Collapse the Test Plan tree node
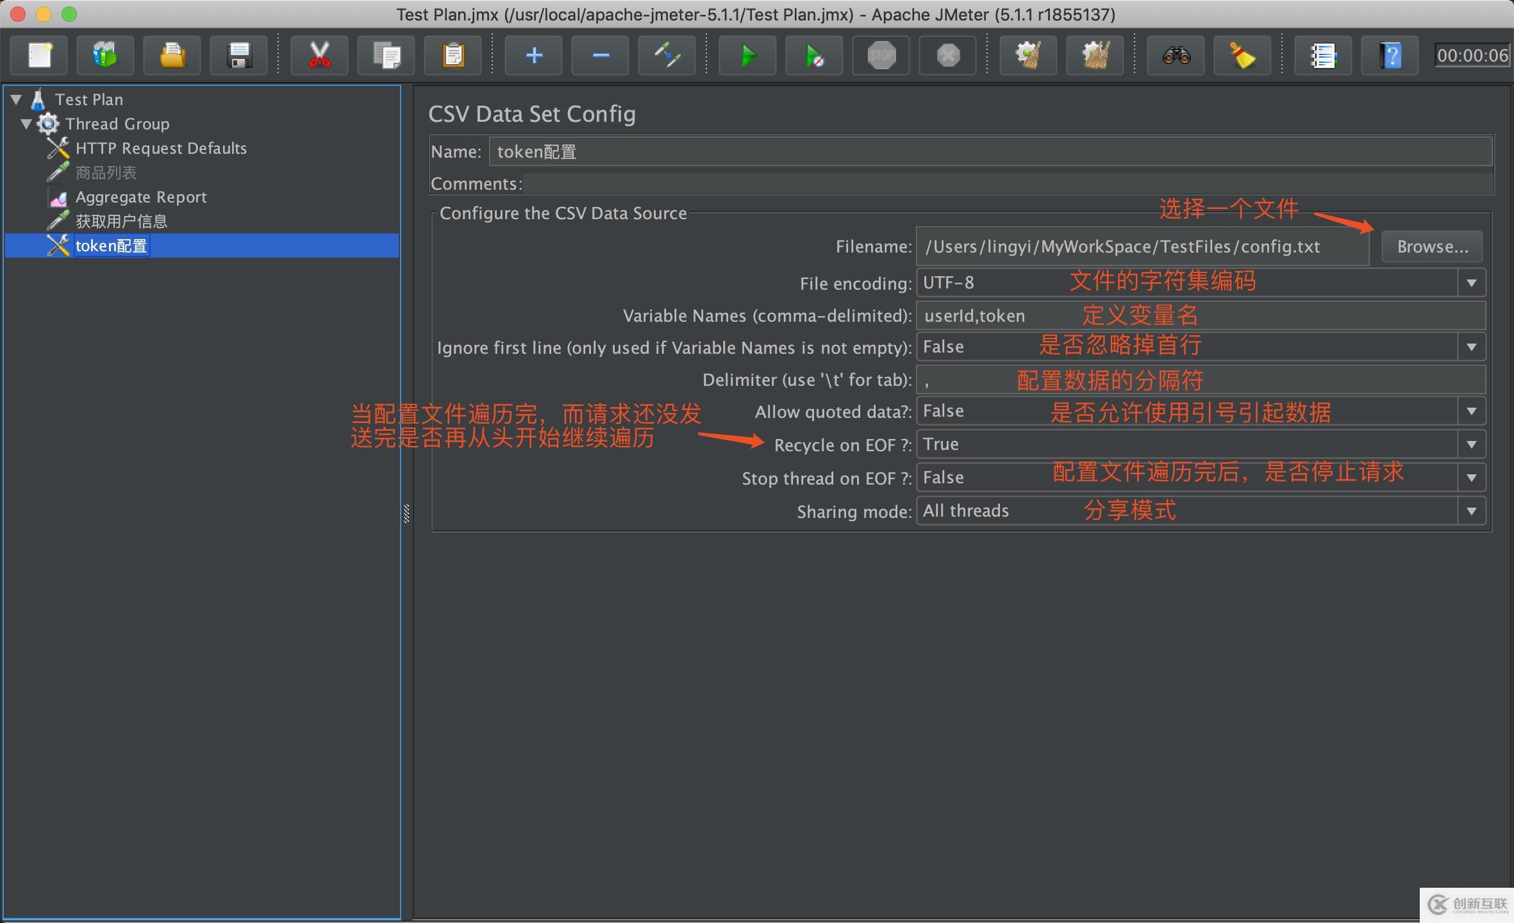 point(17,99)
